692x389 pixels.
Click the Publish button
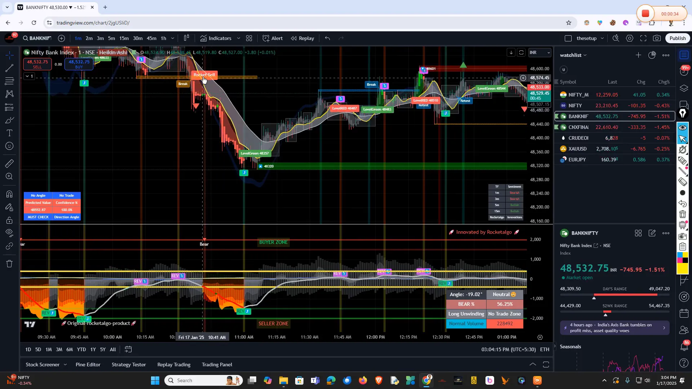(678, 38)
